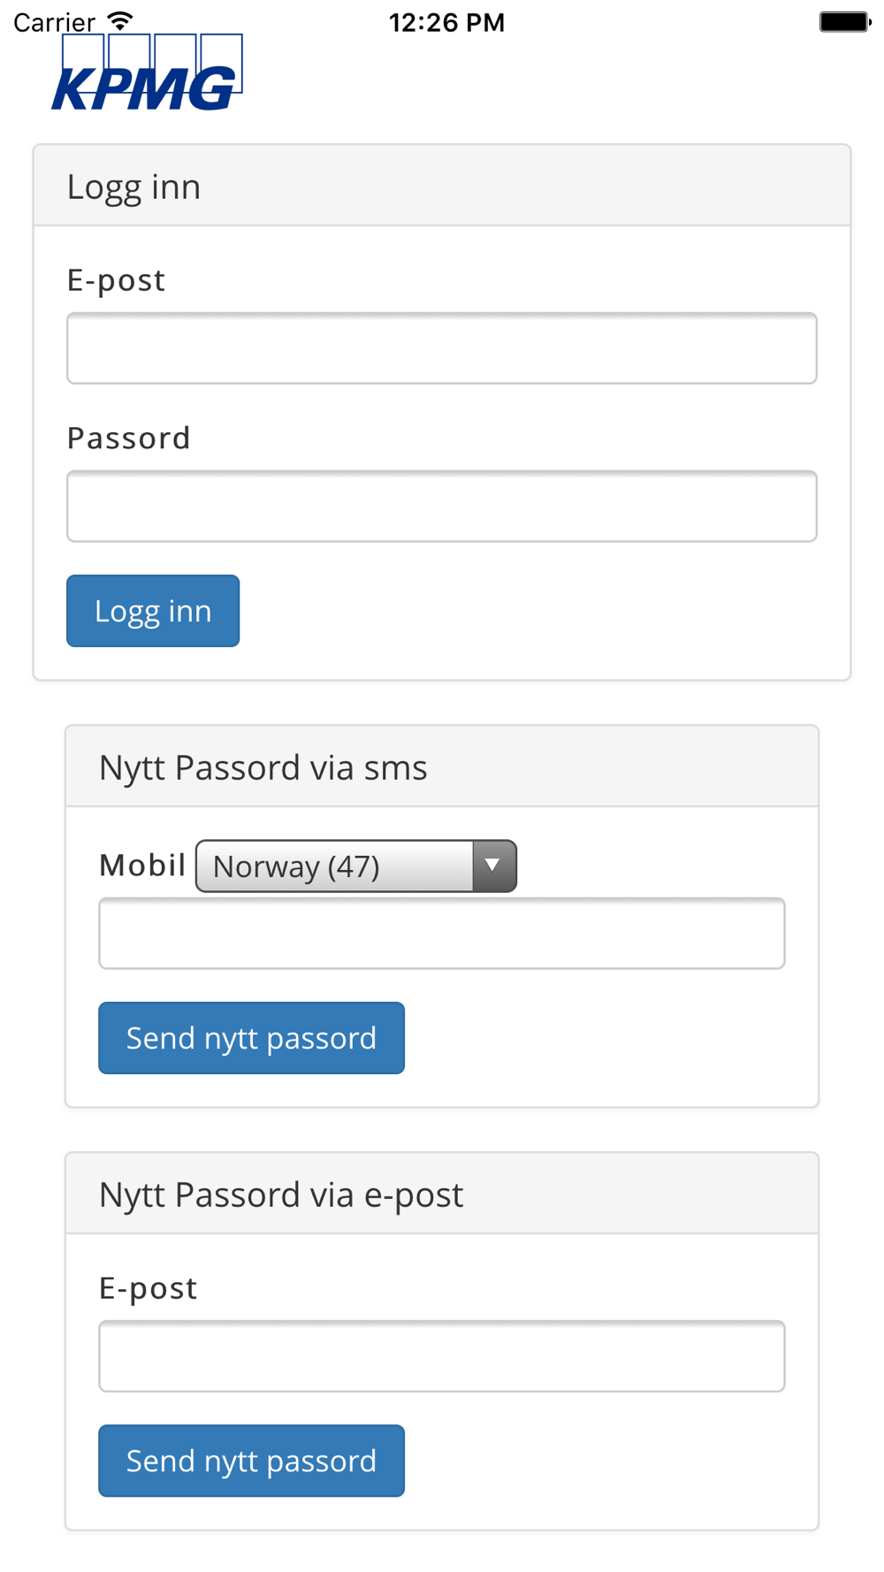This screenshot has height=1572, width=884.
Task: Send nytt passord via SMS button
Action: (x=252, y=1038)
